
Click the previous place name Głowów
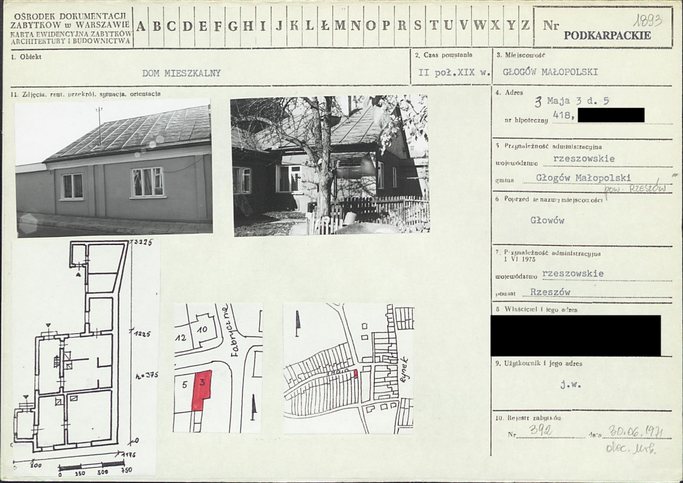click(x=547, y=220)
